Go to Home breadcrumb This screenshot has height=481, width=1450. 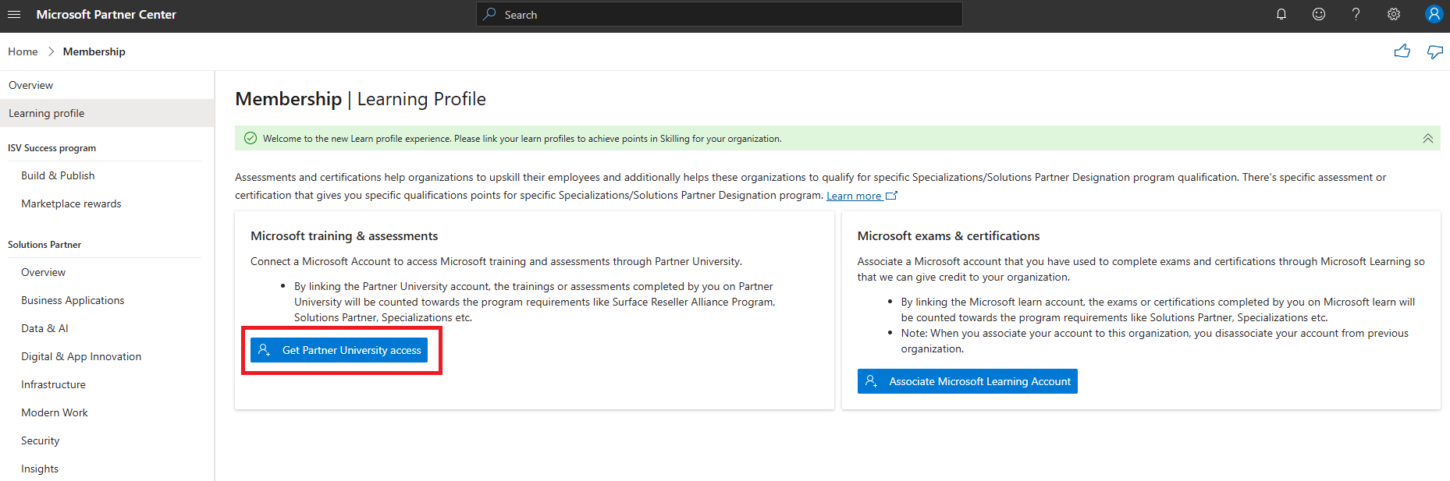[x=23, y=51]
